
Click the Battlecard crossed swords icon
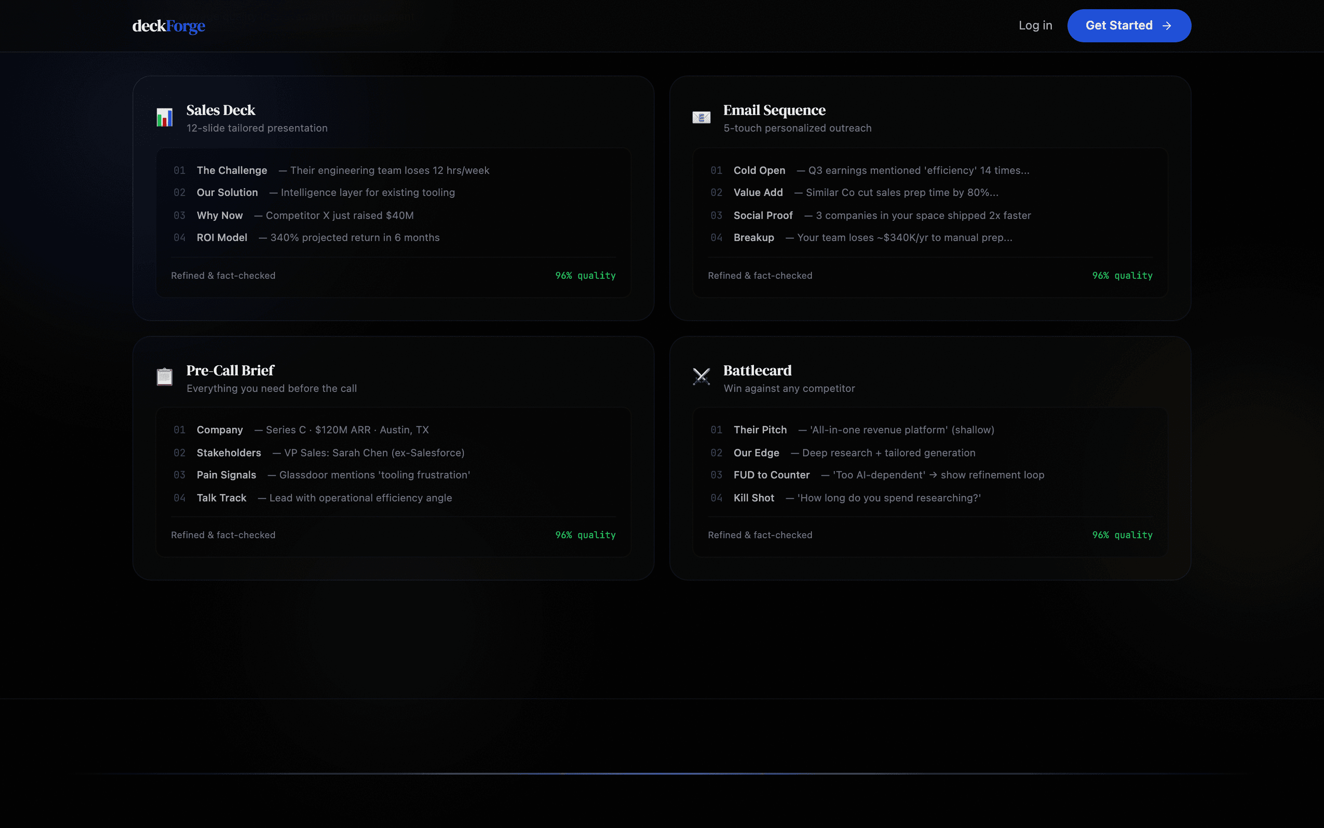pyautogui.click(x=702, y=377)
